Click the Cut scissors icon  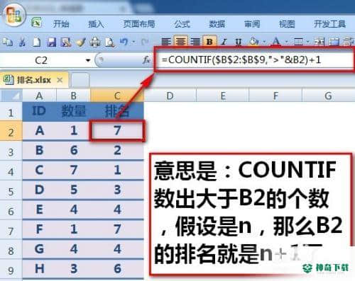pos(22,42)
